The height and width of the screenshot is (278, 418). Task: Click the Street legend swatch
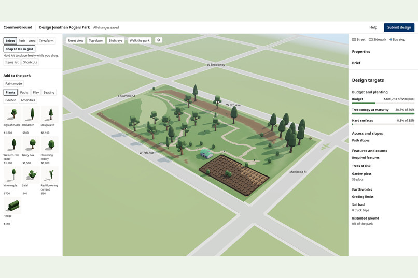[354, 40]
